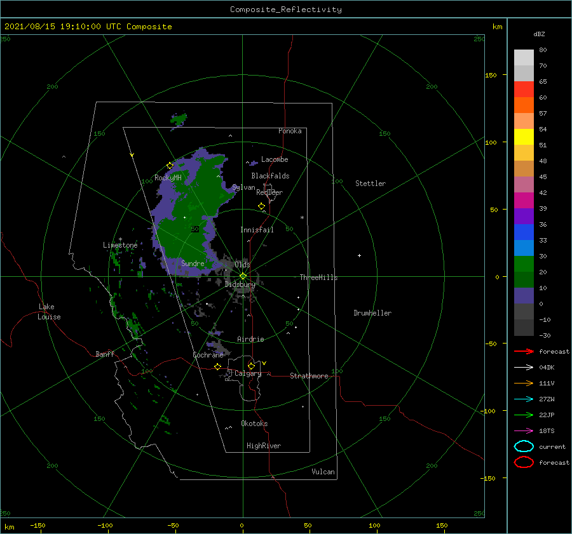The width and height of the screenshot is (572, 534).
Task: Select the red 65 dBZ color swatch
Action: click(524, 89)
